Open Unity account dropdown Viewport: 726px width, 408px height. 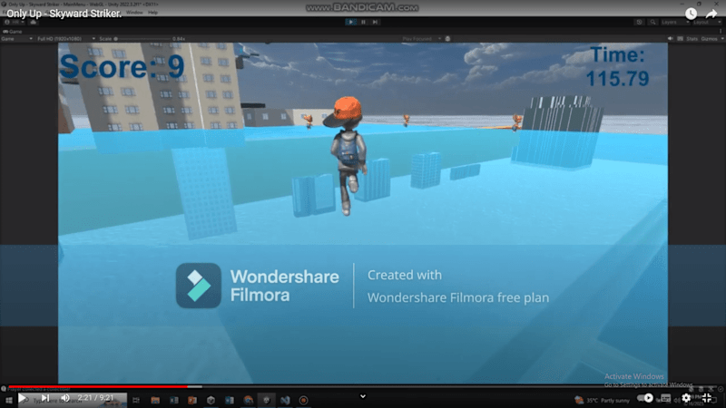click(x=15, y=22)
